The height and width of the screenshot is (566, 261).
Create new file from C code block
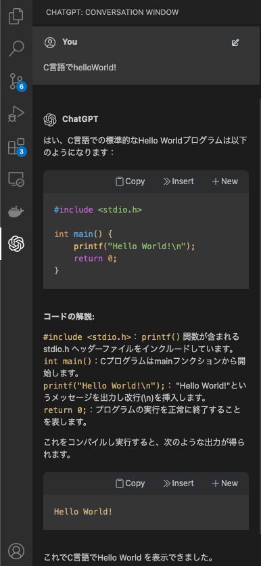click(x=225, y=181)
